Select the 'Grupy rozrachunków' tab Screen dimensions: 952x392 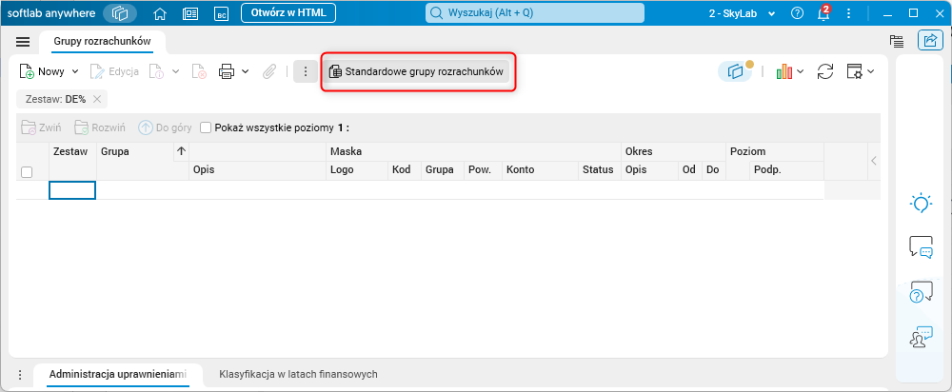pos(102,41)
